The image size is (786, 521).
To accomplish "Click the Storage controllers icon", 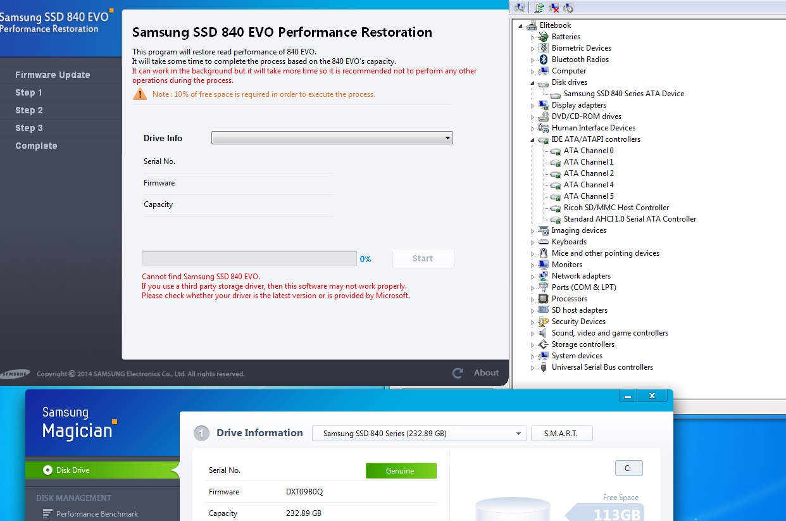I will [543, 344].
